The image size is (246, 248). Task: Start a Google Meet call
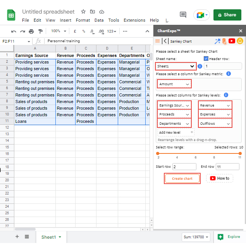point(201,15)
